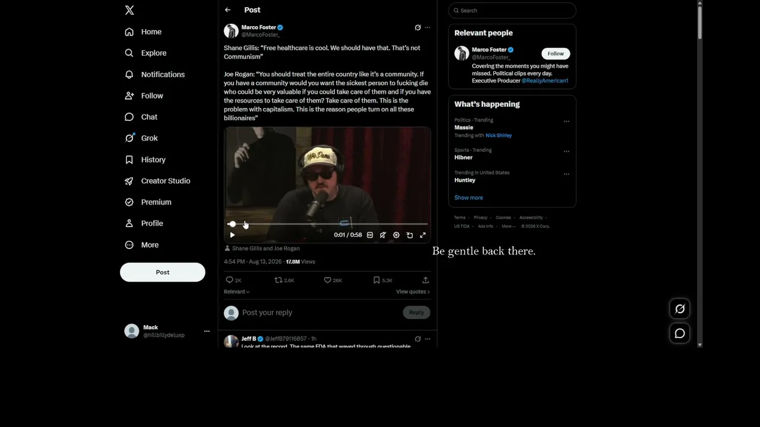Seek along the video progress bar
This screenshot has width=760, height=427.
pyautogui.click(x=327, y=224)
